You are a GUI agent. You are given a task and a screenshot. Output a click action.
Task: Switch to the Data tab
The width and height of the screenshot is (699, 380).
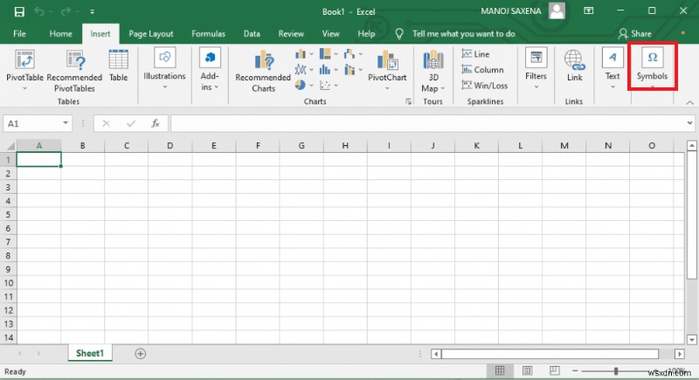(x=252, y=33)
